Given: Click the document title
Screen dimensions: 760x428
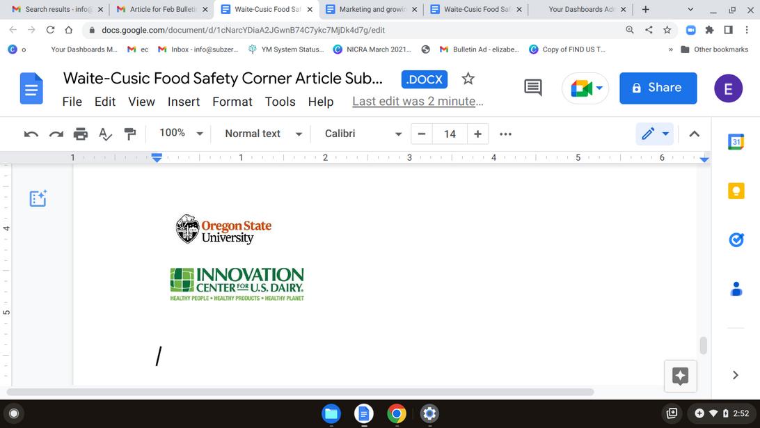Looking at the screenshot, I should (x=223, y=79).
